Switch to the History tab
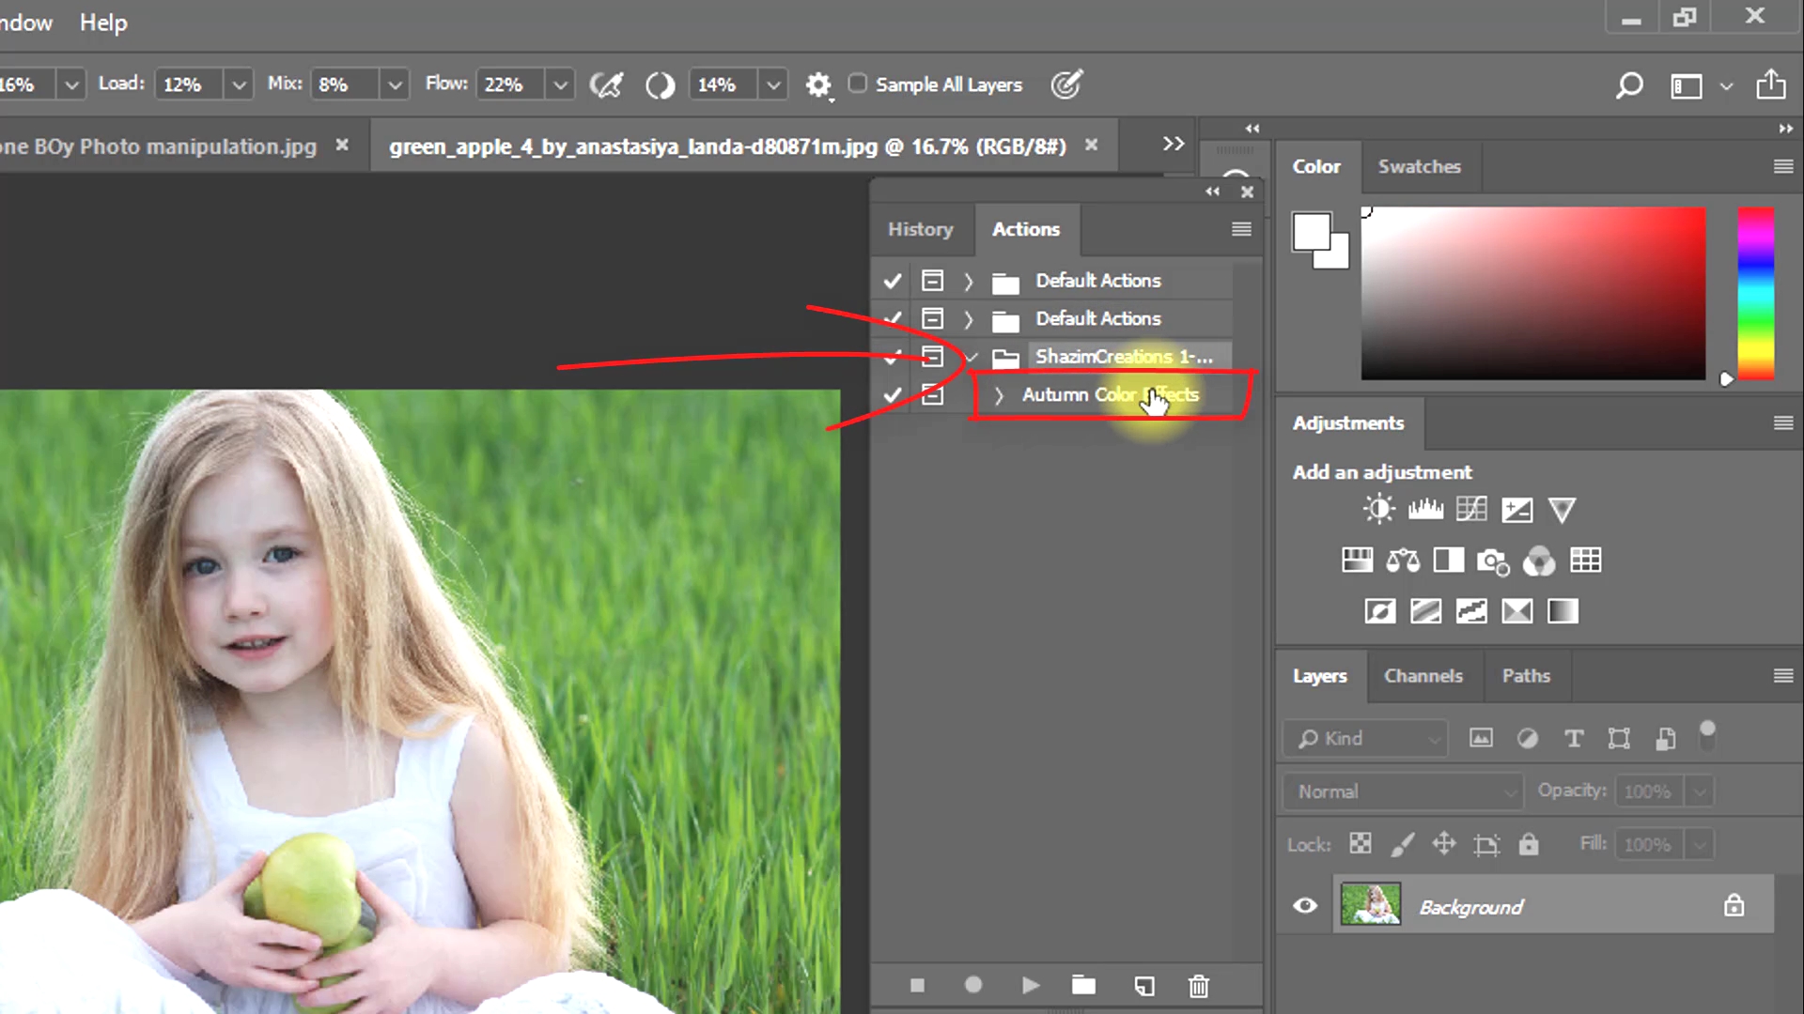The image size is (1804, 1014). (x=920, y=229)
